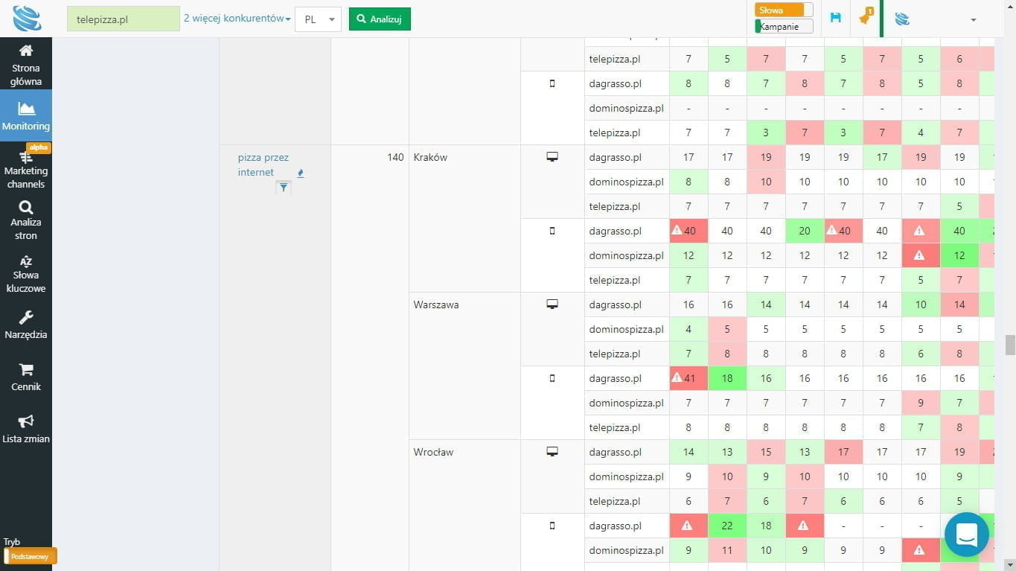Click the vertical scrollbar thumb on the right
Screen dimensions: 1016x571
[1010, 345]
